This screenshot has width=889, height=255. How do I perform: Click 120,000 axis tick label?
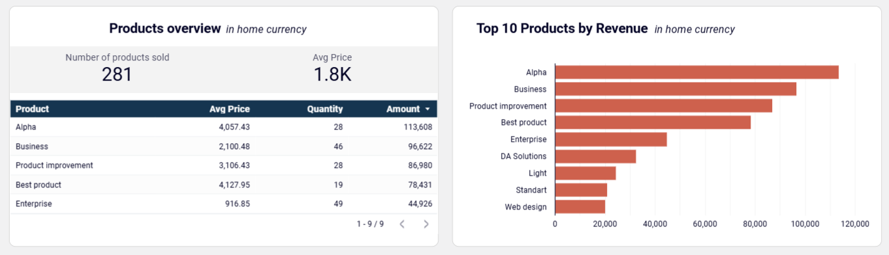[855, 224]
